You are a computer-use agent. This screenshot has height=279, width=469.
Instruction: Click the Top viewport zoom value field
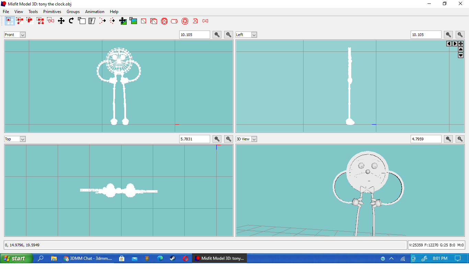click(194, 139)
